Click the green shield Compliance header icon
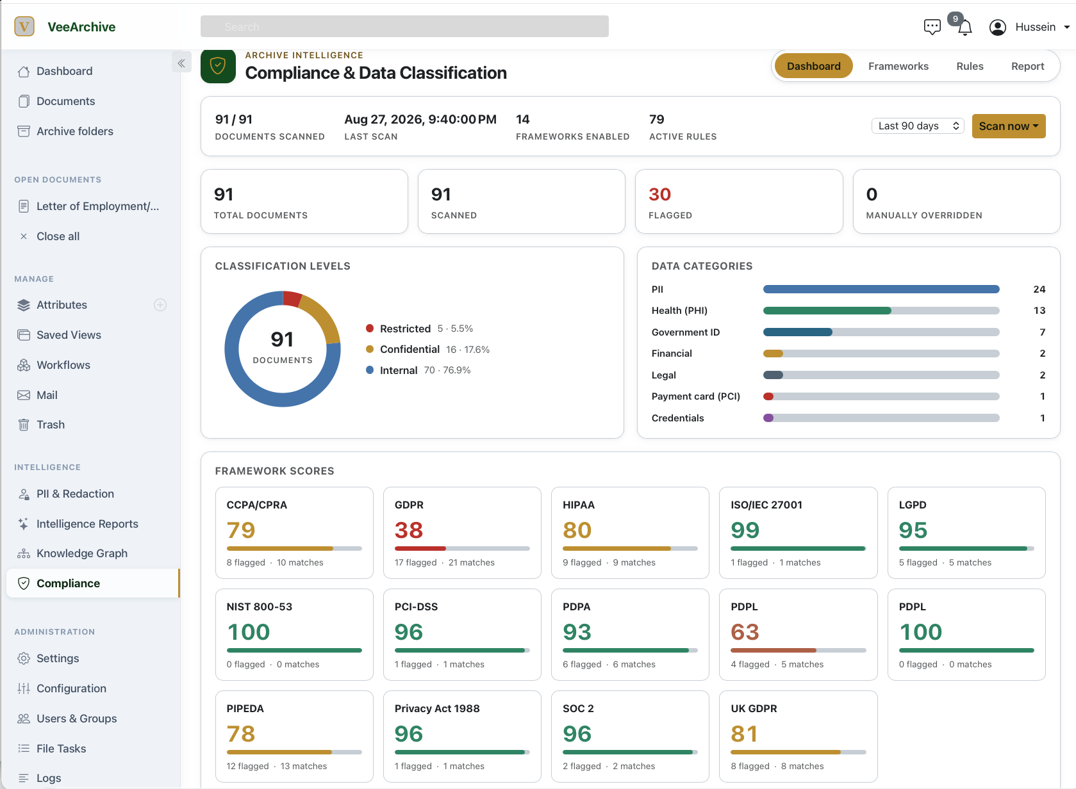The height and width of the screenshot is (789, 1076). (x=218, y=66)
